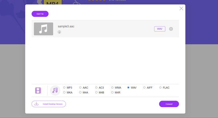Choose FLAC output format
The height and width of the screenshot is (118, 218).
point(160,87)
